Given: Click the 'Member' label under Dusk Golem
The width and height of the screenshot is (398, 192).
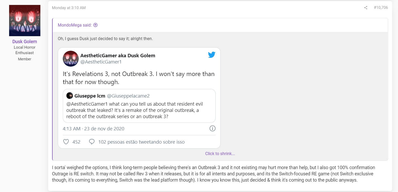Looking at the screenshot, I should (x=25, y=59).
